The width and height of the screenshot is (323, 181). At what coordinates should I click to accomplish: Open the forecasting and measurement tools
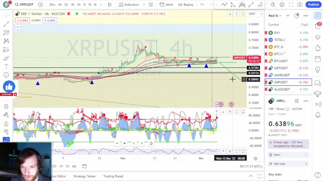coord(6,50)
